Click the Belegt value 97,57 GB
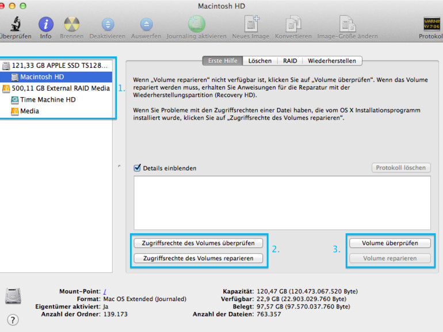Image resolution: width=443 pixels, height=332 pixels. (x=303, y=307)
